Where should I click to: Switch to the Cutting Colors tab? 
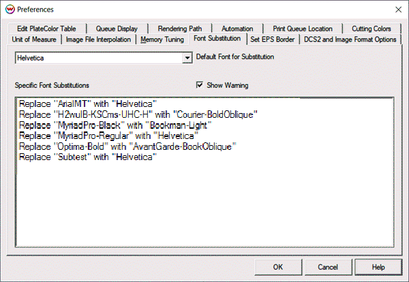[372, 29]
